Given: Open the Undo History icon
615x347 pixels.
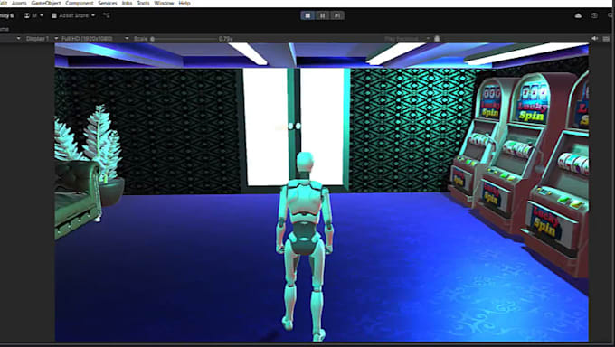Looking at the screenshot, I should (x=594, y=15).
